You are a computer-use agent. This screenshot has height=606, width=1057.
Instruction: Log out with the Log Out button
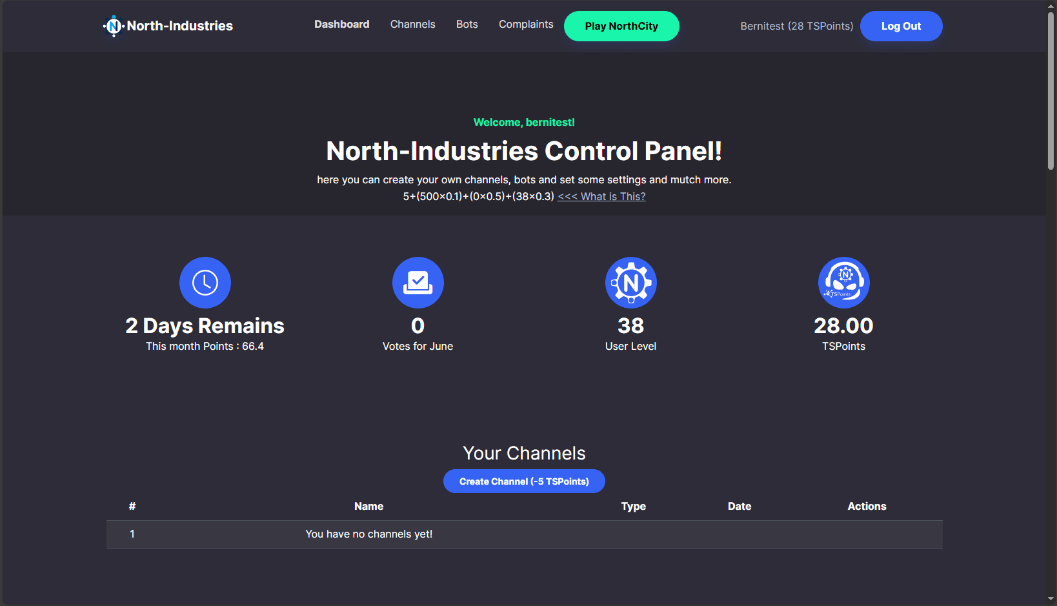coord(901,26)
